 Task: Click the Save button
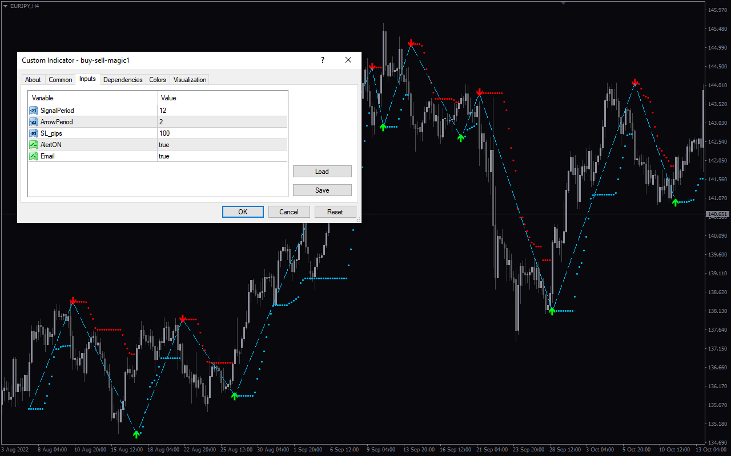pos(322,190)
